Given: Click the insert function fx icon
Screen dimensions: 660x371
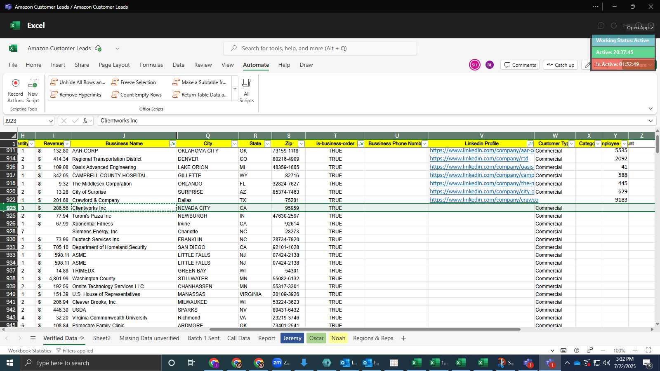Looking at the screenshot, I should [85, 121].
